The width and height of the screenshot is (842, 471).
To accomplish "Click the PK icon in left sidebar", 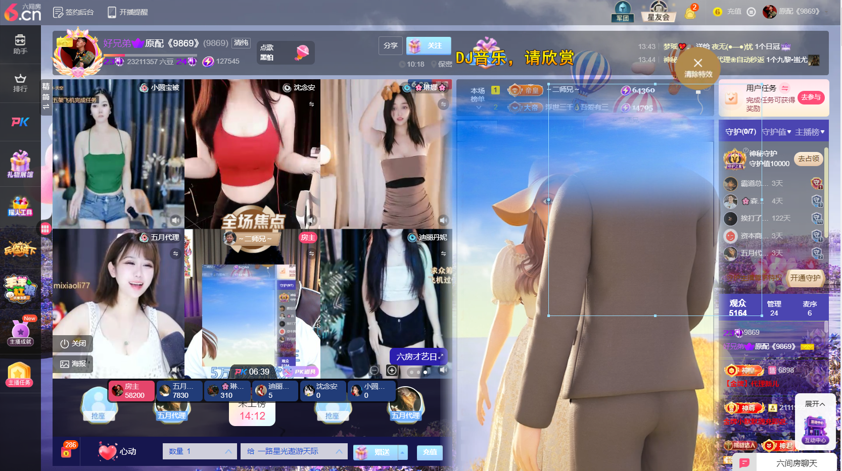I will [20, 122].
